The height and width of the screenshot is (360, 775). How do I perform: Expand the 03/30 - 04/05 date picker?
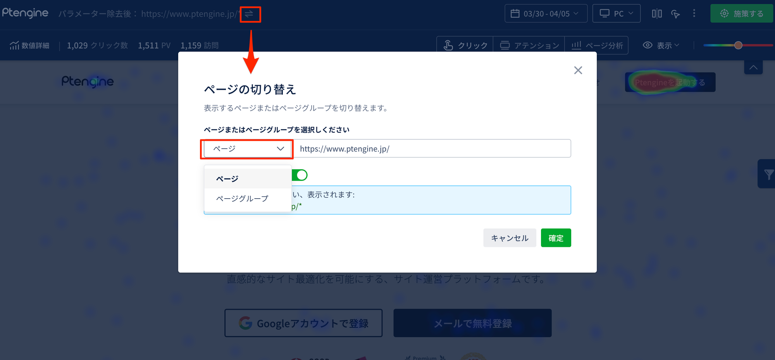546,14
